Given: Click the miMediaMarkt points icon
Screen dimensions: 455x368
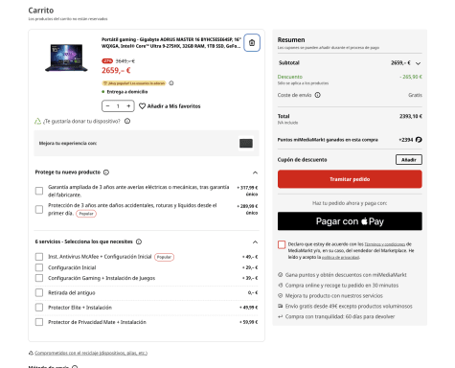Looking at the screenshot, I should tap(419, 140).
